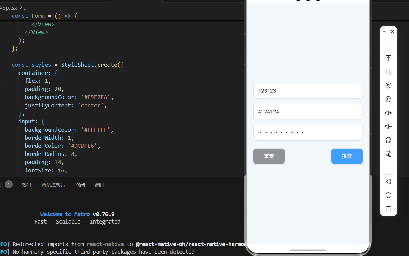Viewport: 409px width, 256px height.
Task: Focus the input field containing 4124124
Action: tap(308, 112)
